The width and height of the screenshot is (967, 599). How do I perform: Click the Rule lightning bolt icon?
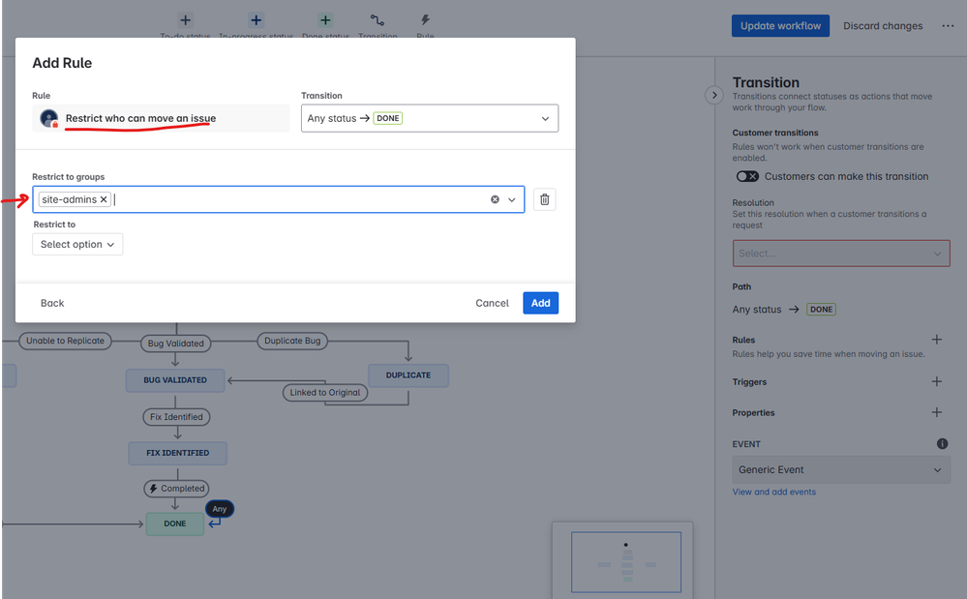click(x=425, y=20)
